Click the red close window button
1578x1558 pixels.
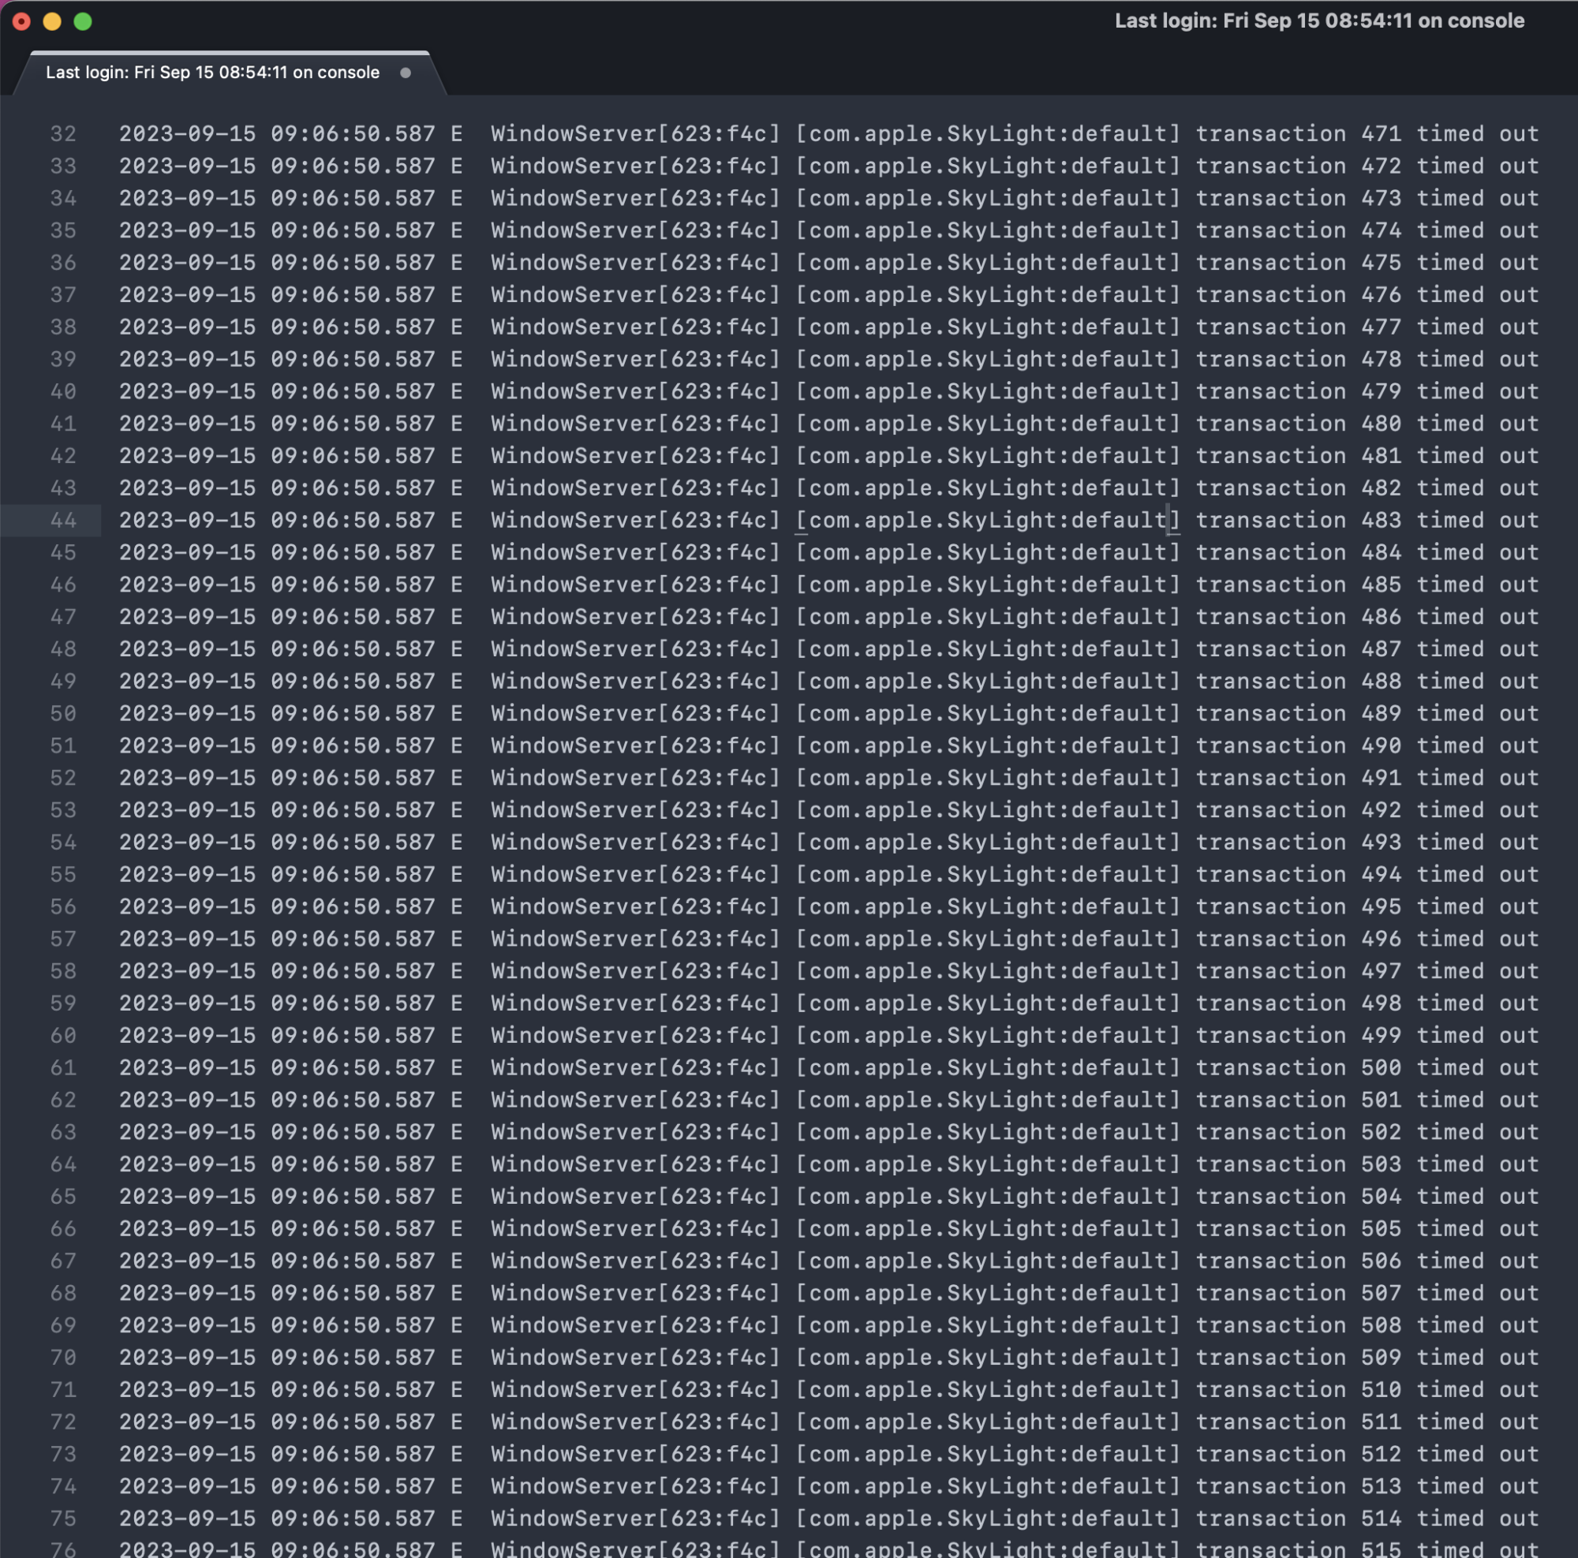click(x=21, y=21)
